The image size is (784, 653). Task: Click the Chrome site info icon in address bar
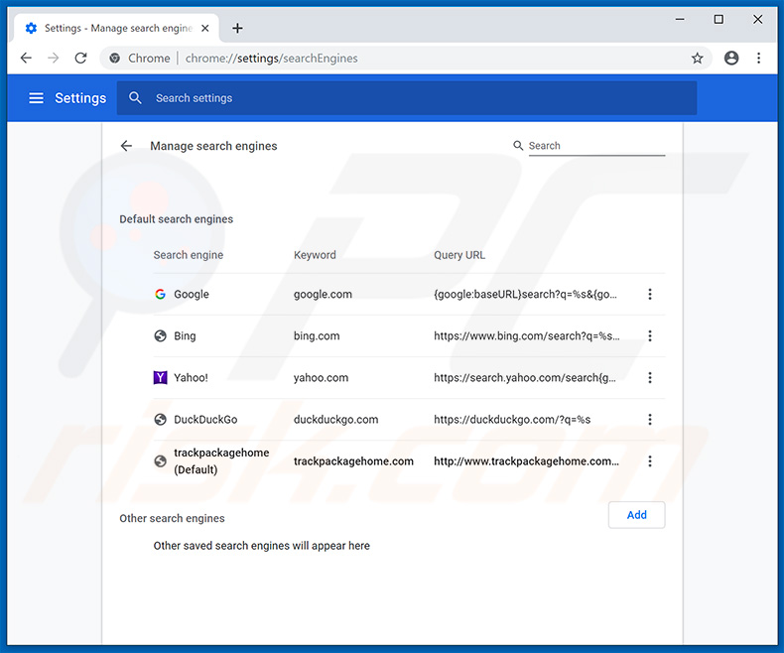(114, 58)
